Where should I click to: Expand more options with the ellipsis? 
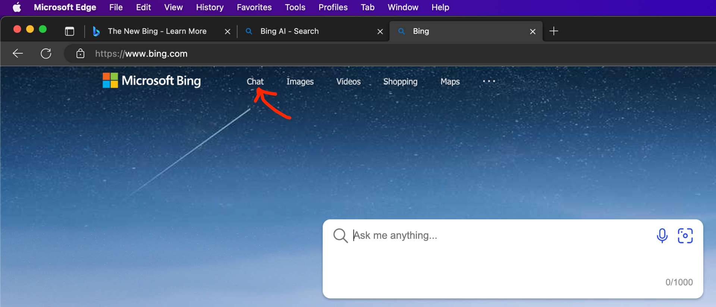coord(489,81)
